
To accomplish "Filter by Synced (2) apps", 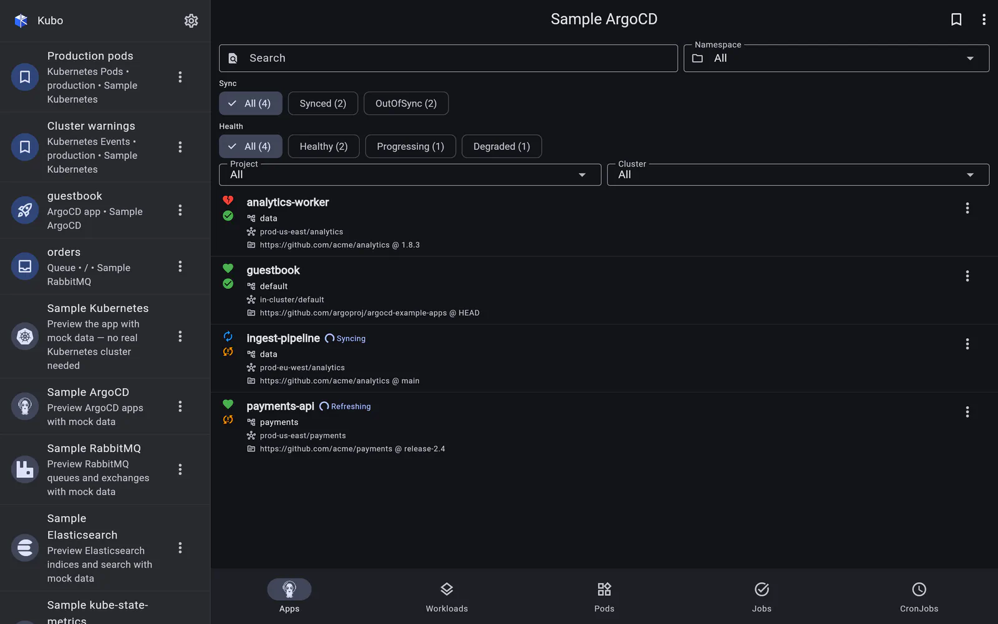I will 323,104.
